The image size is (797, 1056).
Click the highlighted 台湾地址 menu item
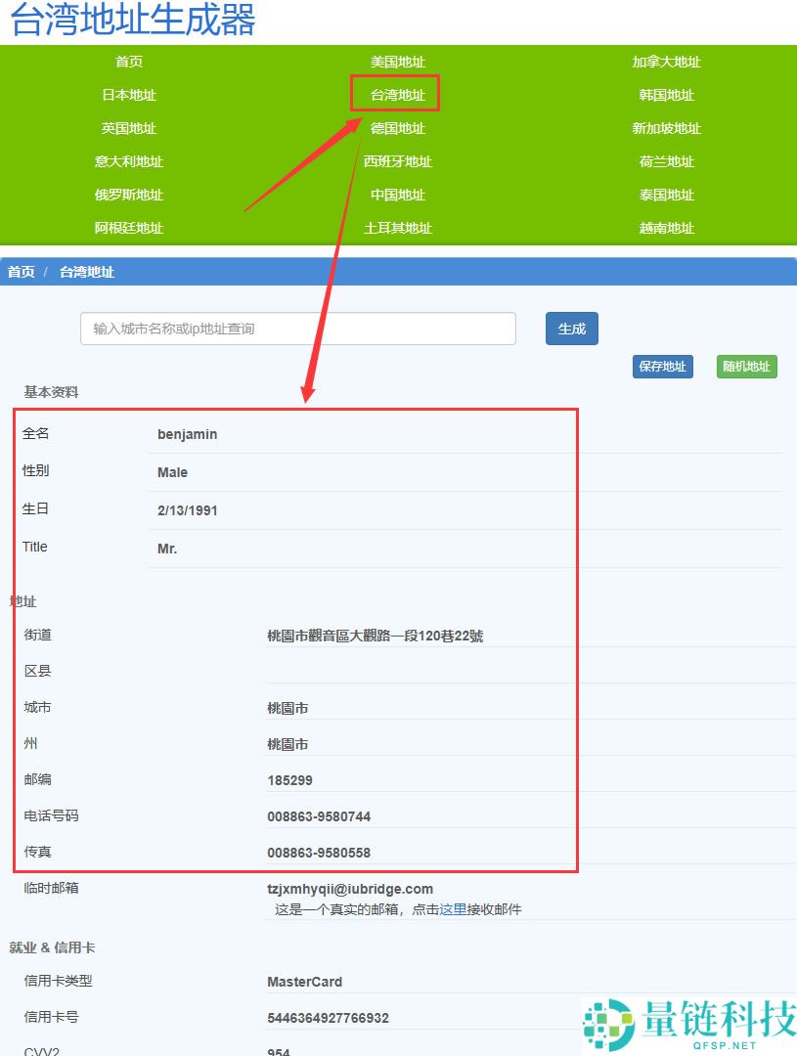(395, 95)
